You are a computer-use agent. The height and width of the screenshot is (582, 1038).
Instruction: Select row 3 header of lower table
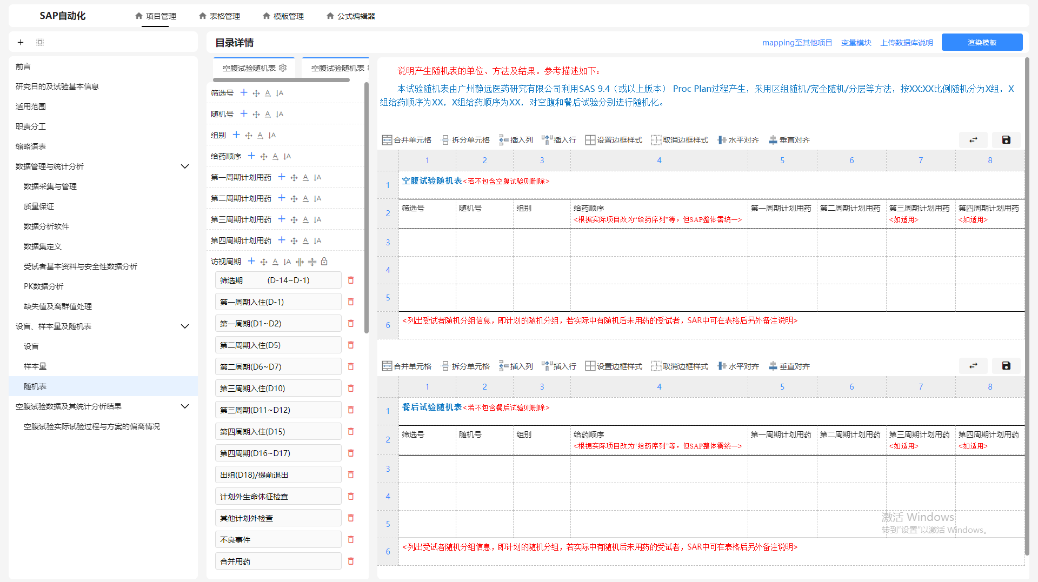388,469
